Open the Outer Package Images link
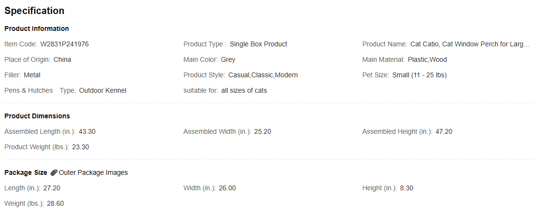Screen dimensions: 537x213 tap(93, 172)
